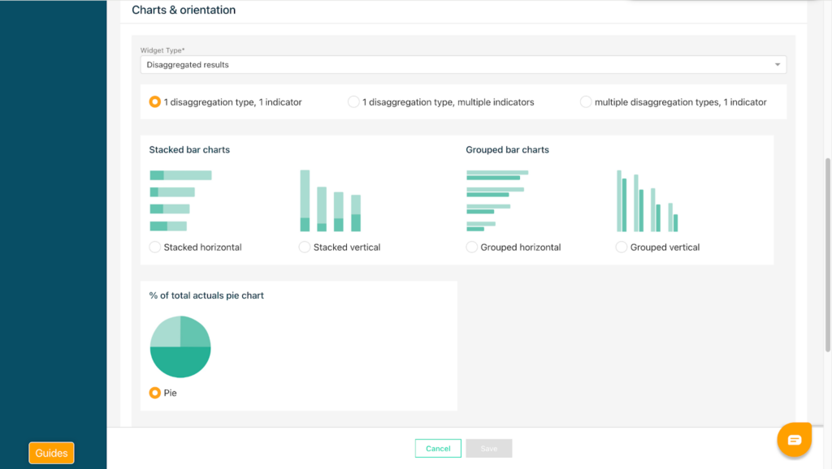This screenshot has width=832, height=469.
Task: Choose the Grouped vertical radio button
Action: click(x=622, y=247)
